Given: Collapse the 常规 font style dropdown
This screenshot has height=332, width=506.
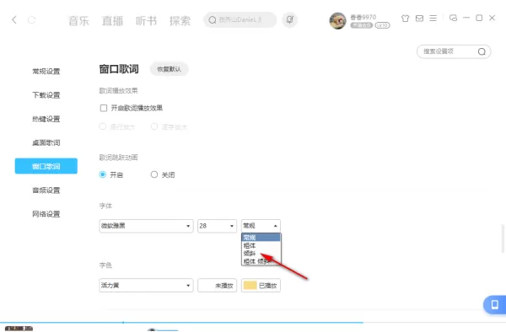Looking at the screenshot, I should pyautogui.click(x=261, y=226).
